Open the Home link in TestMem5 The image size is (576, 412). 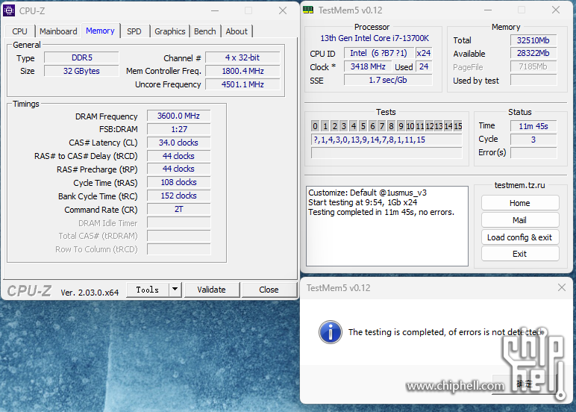tap(520, 203)
